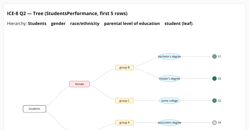
Task: Click the master's degree node
Action: (x=169, y=79)
